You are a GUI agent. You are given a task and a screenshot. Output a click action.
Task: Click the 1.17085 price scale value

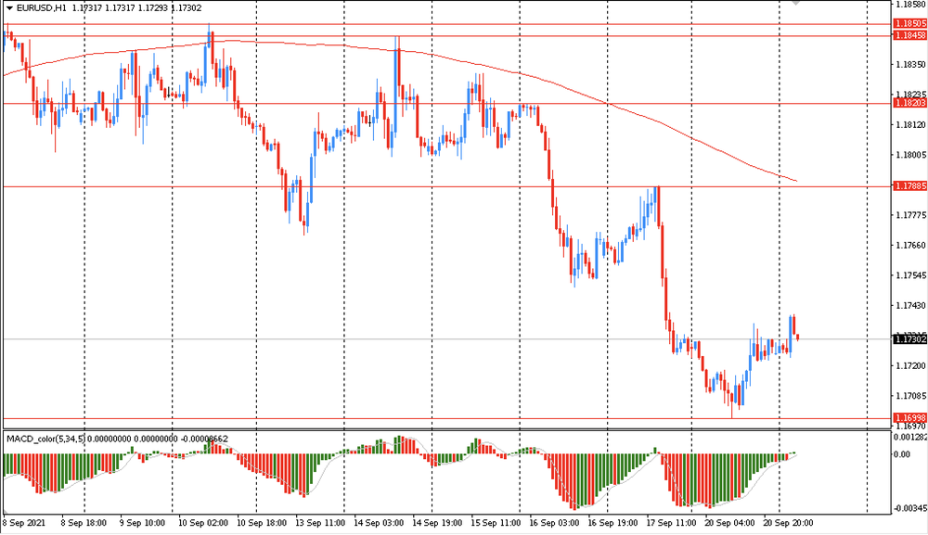tap(911, 396)
